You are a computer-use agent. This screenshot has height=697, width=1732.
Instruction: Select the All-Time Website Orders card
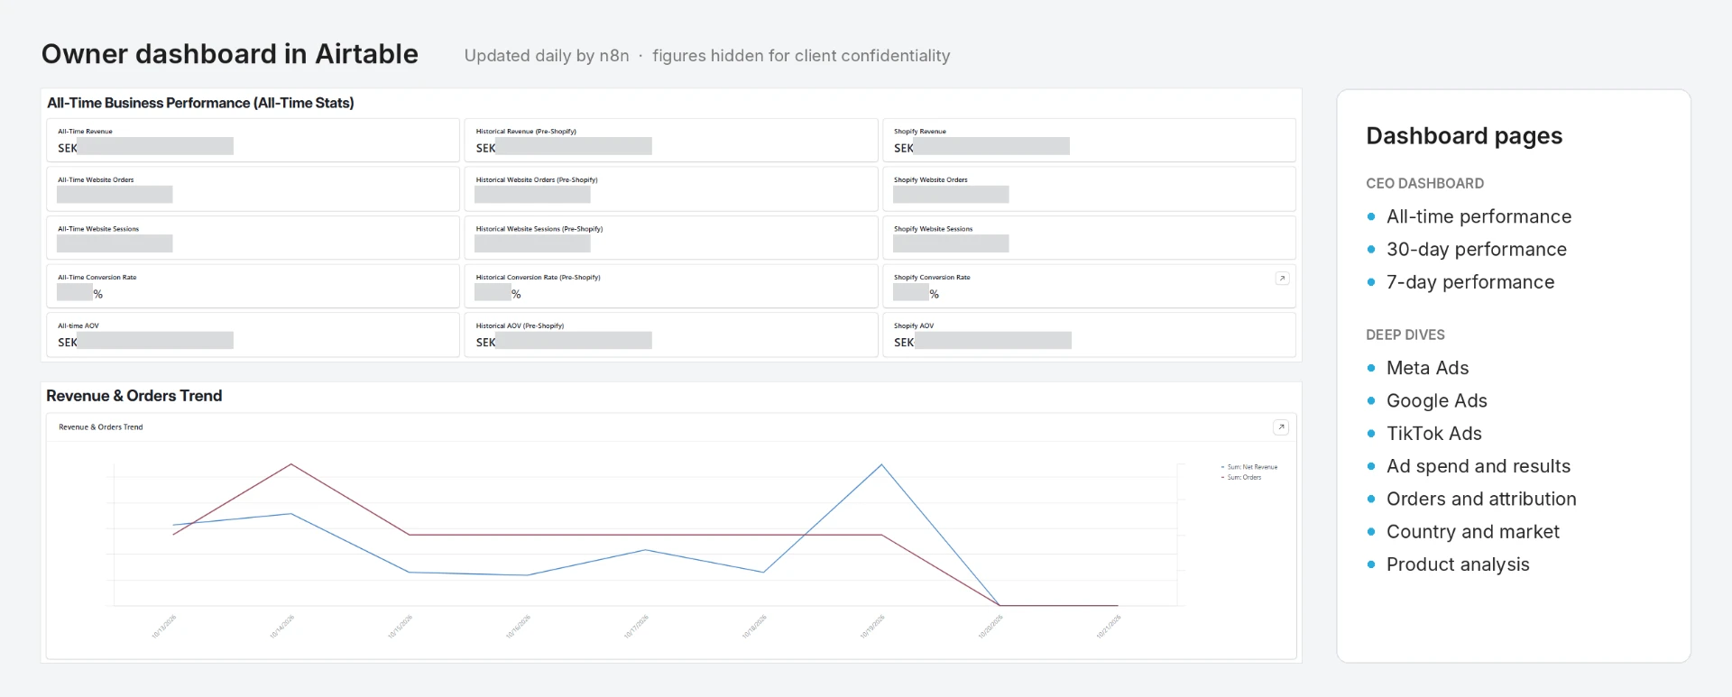point(253,189)
